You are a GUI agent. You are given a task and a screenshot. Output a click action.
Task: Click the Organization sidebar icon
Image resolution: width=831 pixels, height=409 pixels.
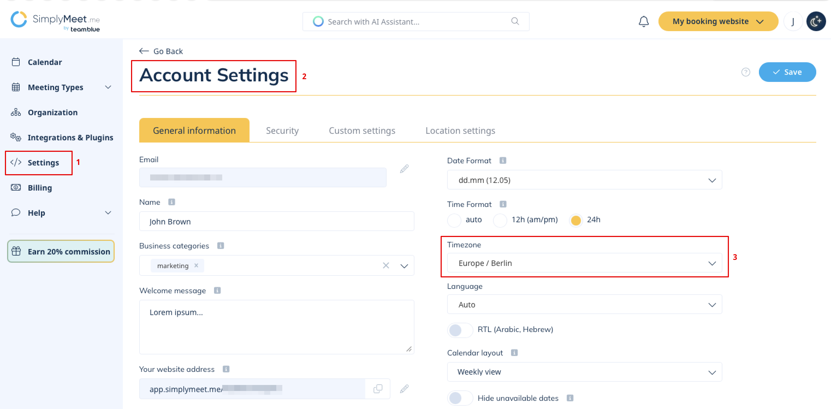pyautogui.click(x=16, y=112)
